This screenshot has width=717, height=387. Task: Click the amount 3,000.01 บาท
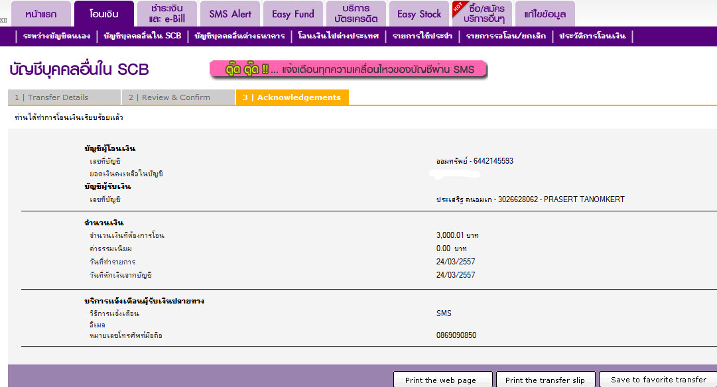[x=457, y=235]
